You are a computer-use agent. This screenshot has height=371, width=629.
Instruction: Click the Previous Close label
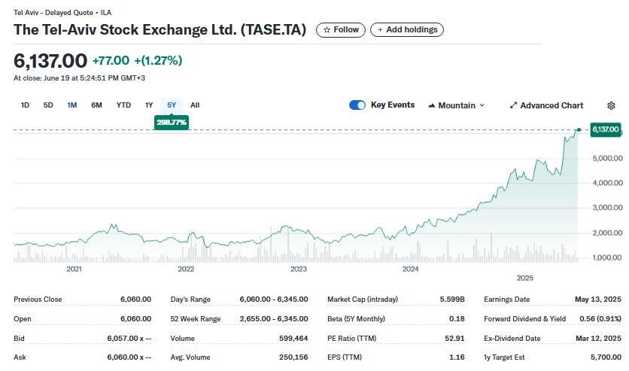point(38,300)
